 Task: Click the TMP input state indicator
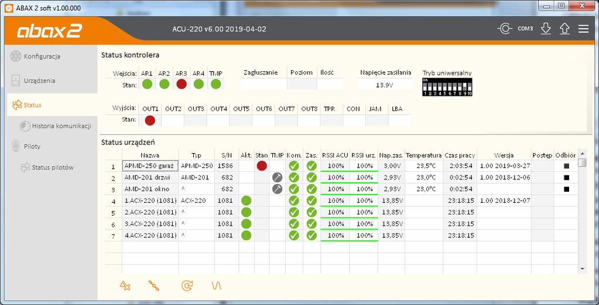coord(216,84)
